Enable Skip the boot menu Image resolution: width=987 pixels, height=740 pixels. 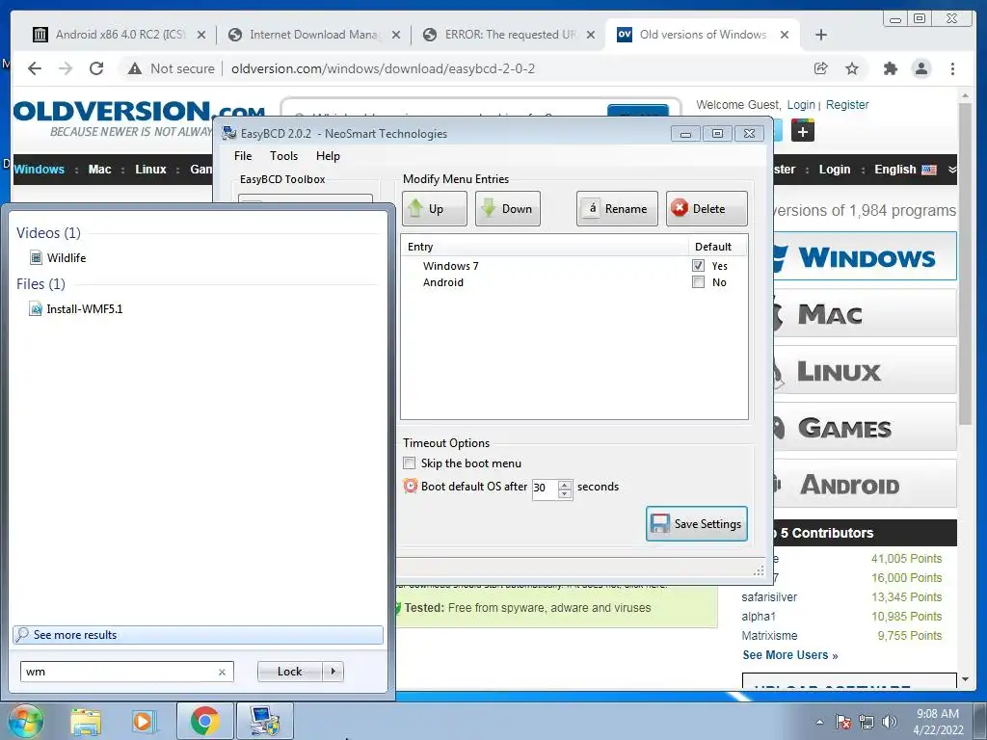[x=409, y=463]
